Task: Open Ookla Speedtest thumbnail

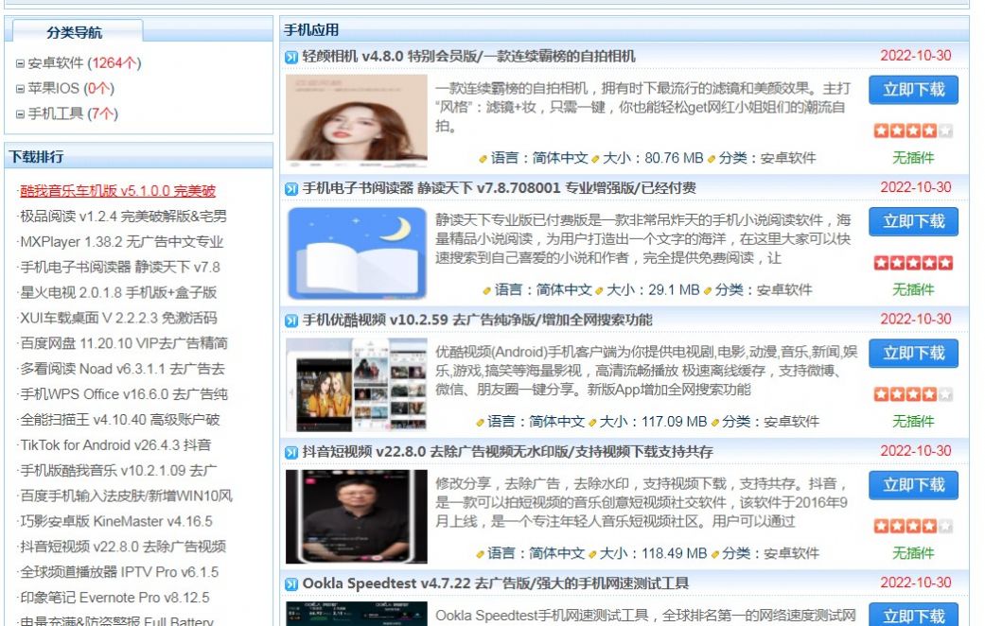Action: [x=356, y=614]
